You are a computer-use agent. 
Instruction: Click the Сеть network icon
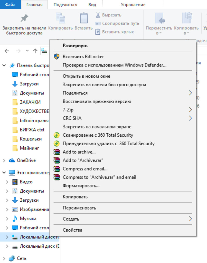point(12,258)
